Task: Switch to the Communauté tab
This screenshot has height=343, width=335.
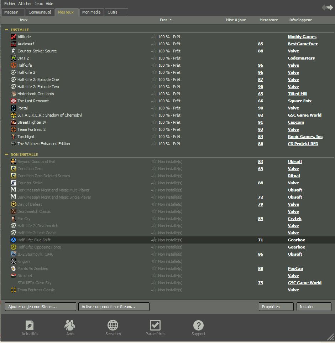Action: pos(40,12)
